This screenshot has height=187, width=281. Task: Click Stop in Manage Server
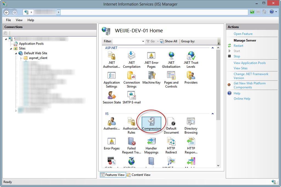click(x=237, y=56)
